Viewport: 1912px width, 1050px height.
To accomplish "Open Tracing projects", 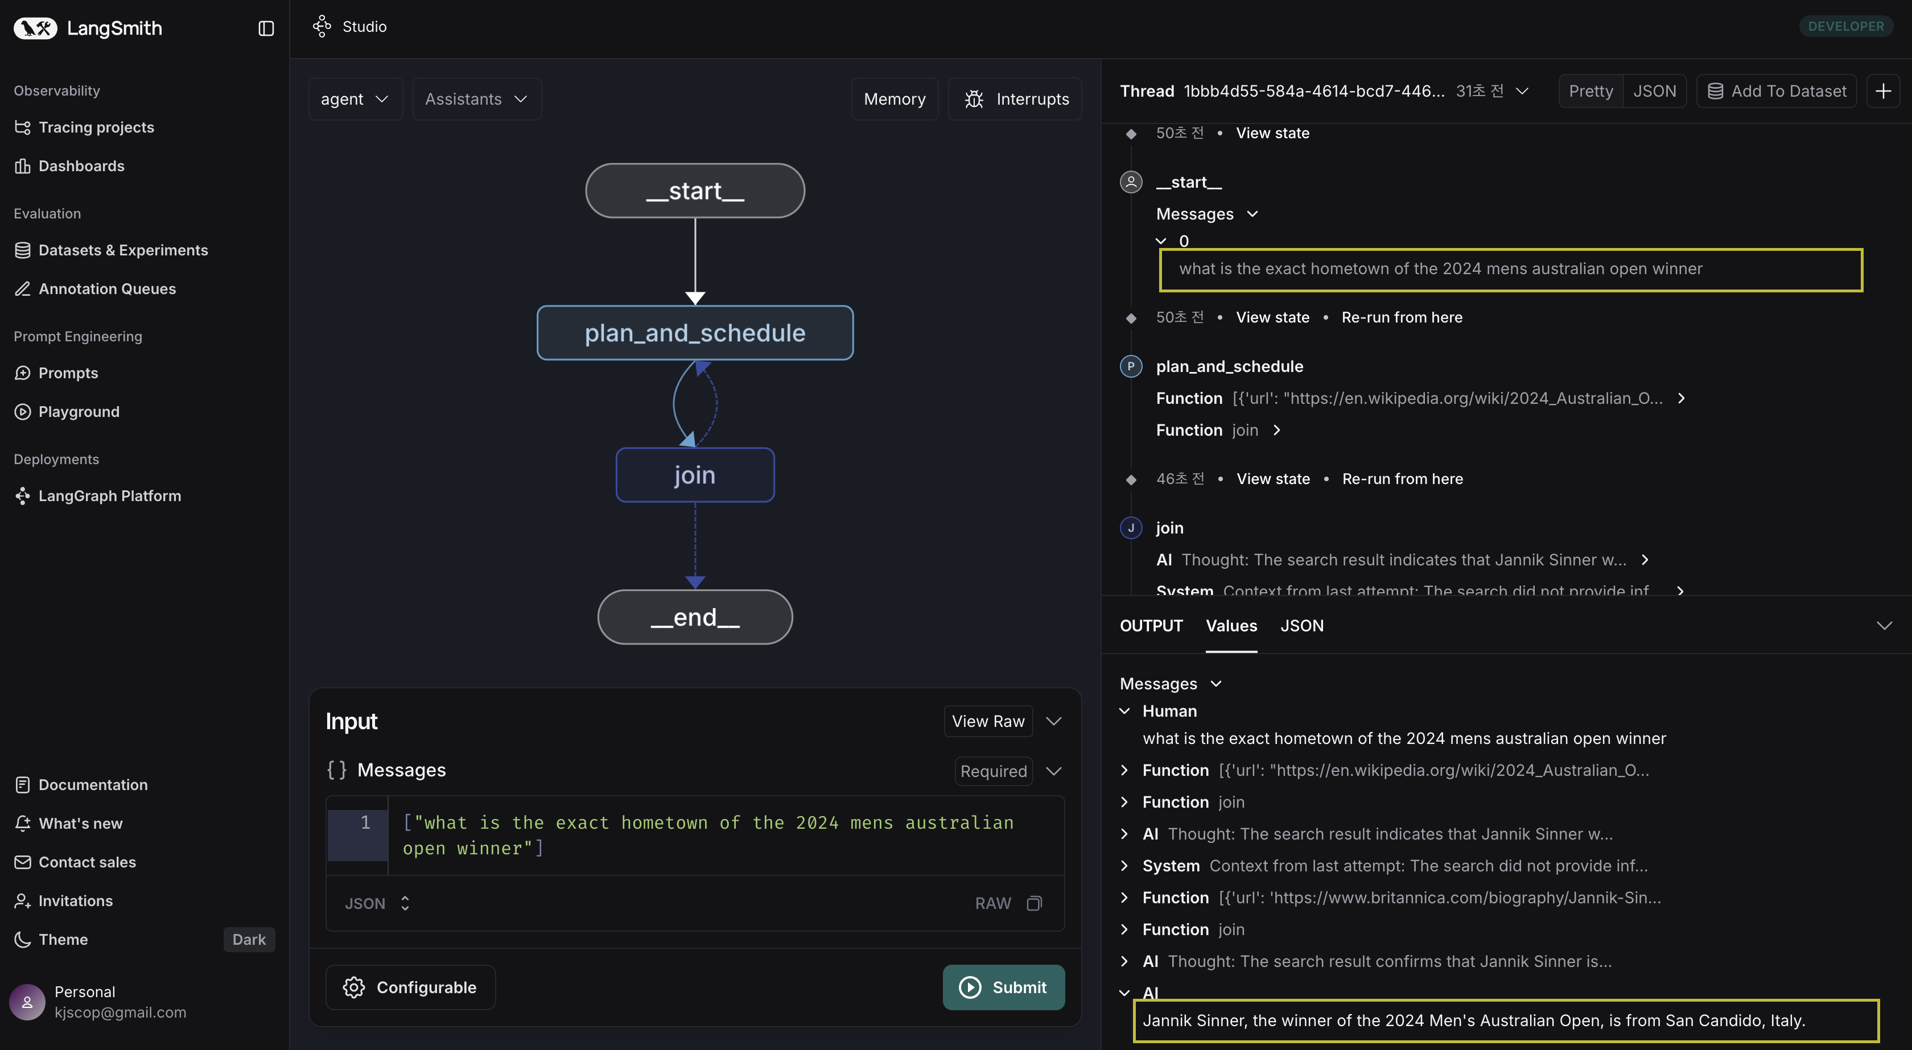I will pyautogui.click(x=96, y=127).
